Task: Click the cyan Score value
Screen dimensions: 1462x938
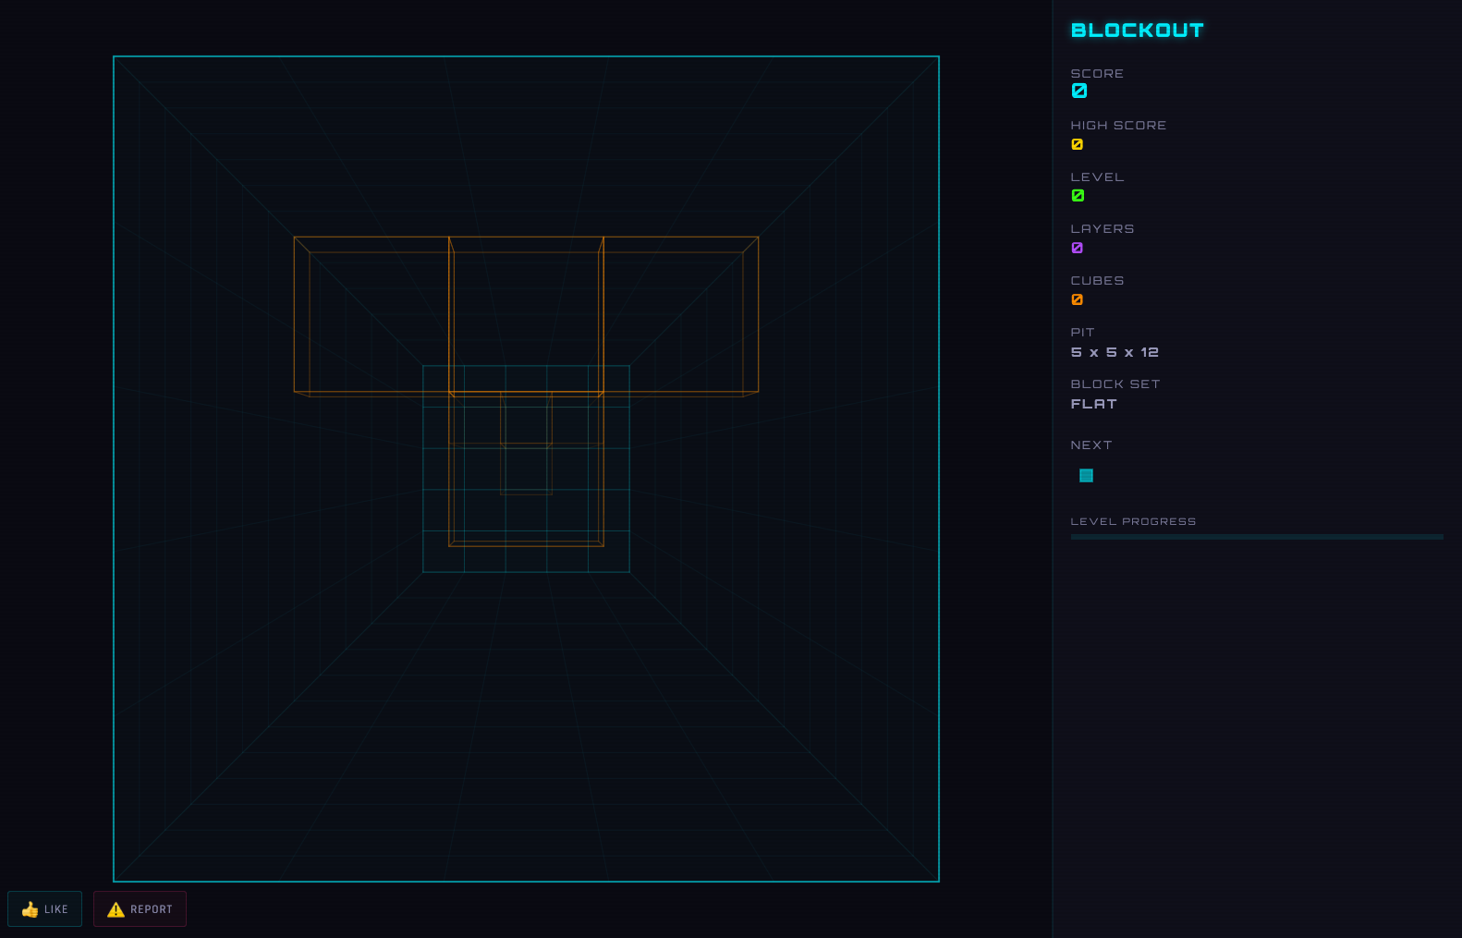Action: coord(1078,91)
